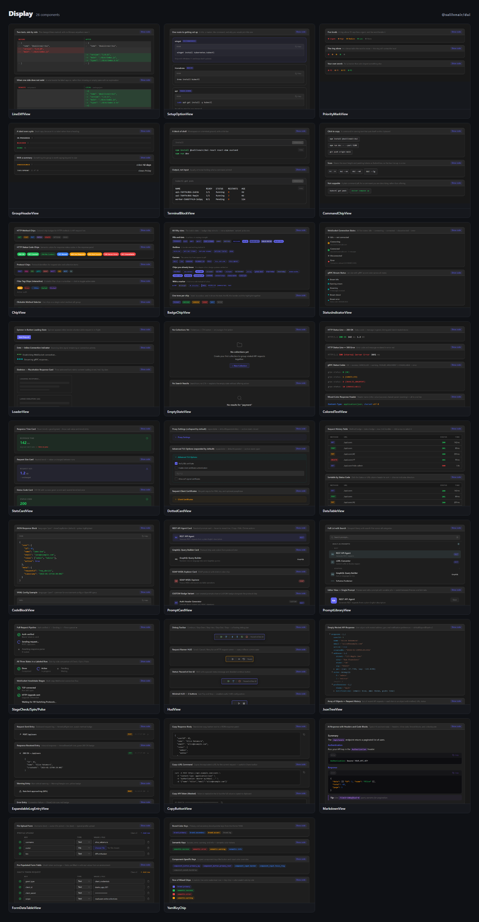This screenshot has height=922, width=479.
Task: Open the Type dropdown for client_secret row
Action: click(84, 893)
